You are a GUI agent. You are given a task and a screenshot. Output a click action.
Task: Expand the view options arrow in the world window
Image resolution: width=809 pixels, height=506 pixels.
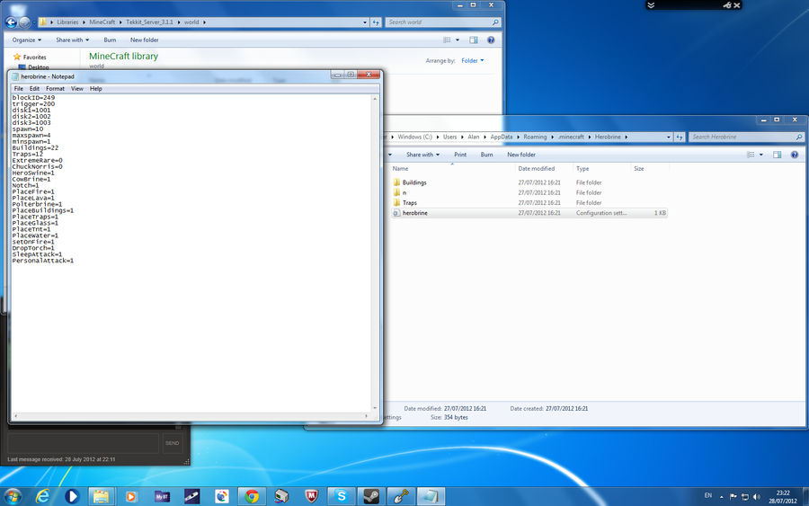click(x=458, y=40)
